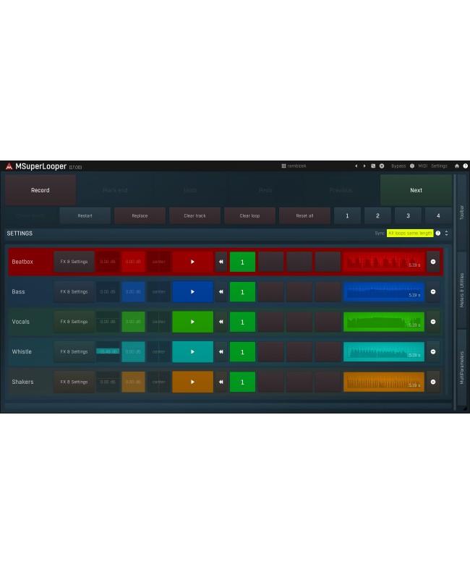Remove the Beatbox track with minus icon

click(x=433, y=262)
